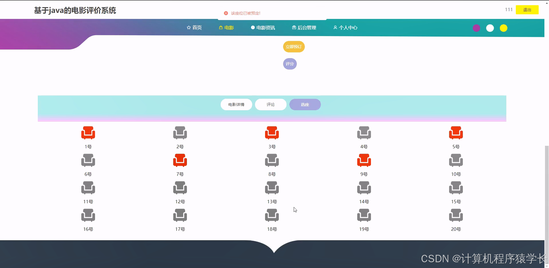Select seat 17号 armchair icon
Screen dimensions: 549x268
tap(180, 215)
